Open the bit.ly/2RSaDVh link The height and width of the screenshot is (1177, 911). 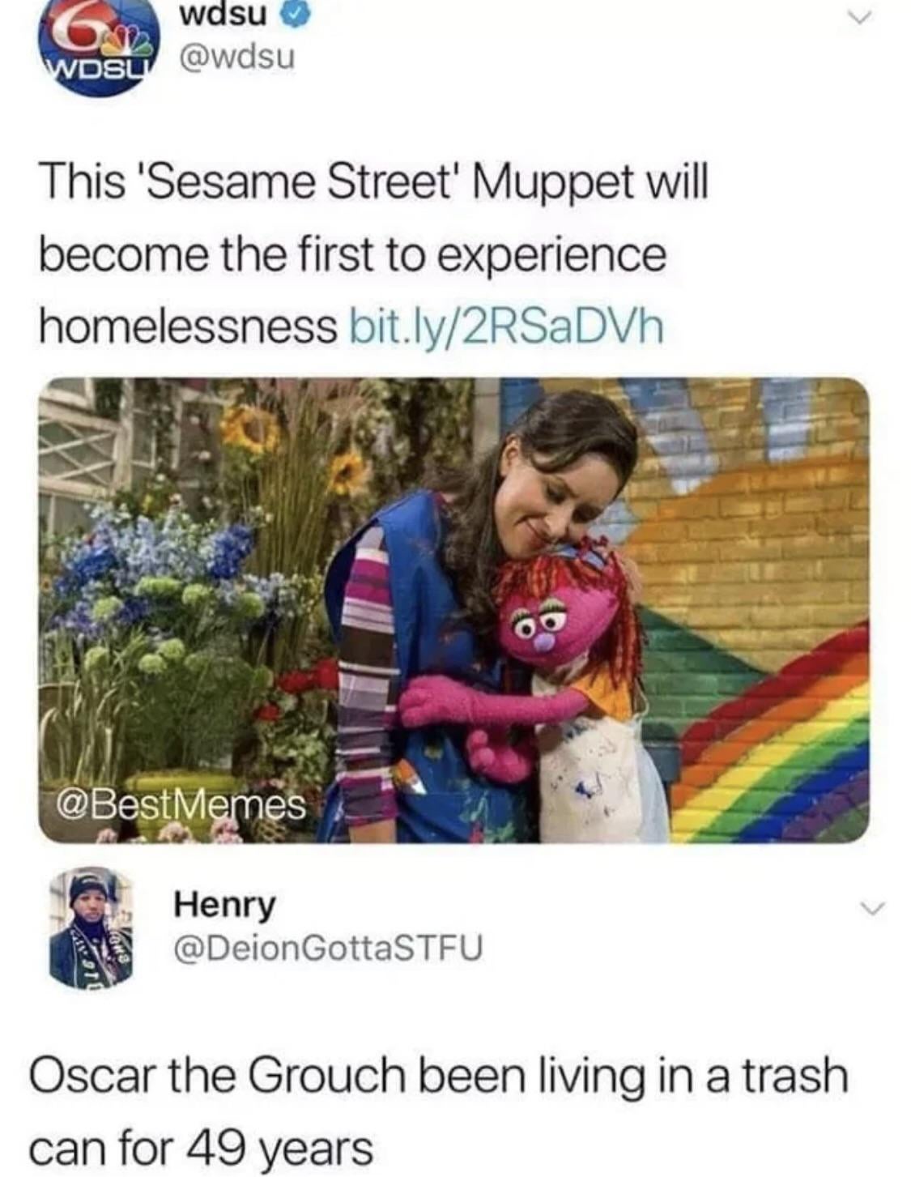tap(506, 326)
